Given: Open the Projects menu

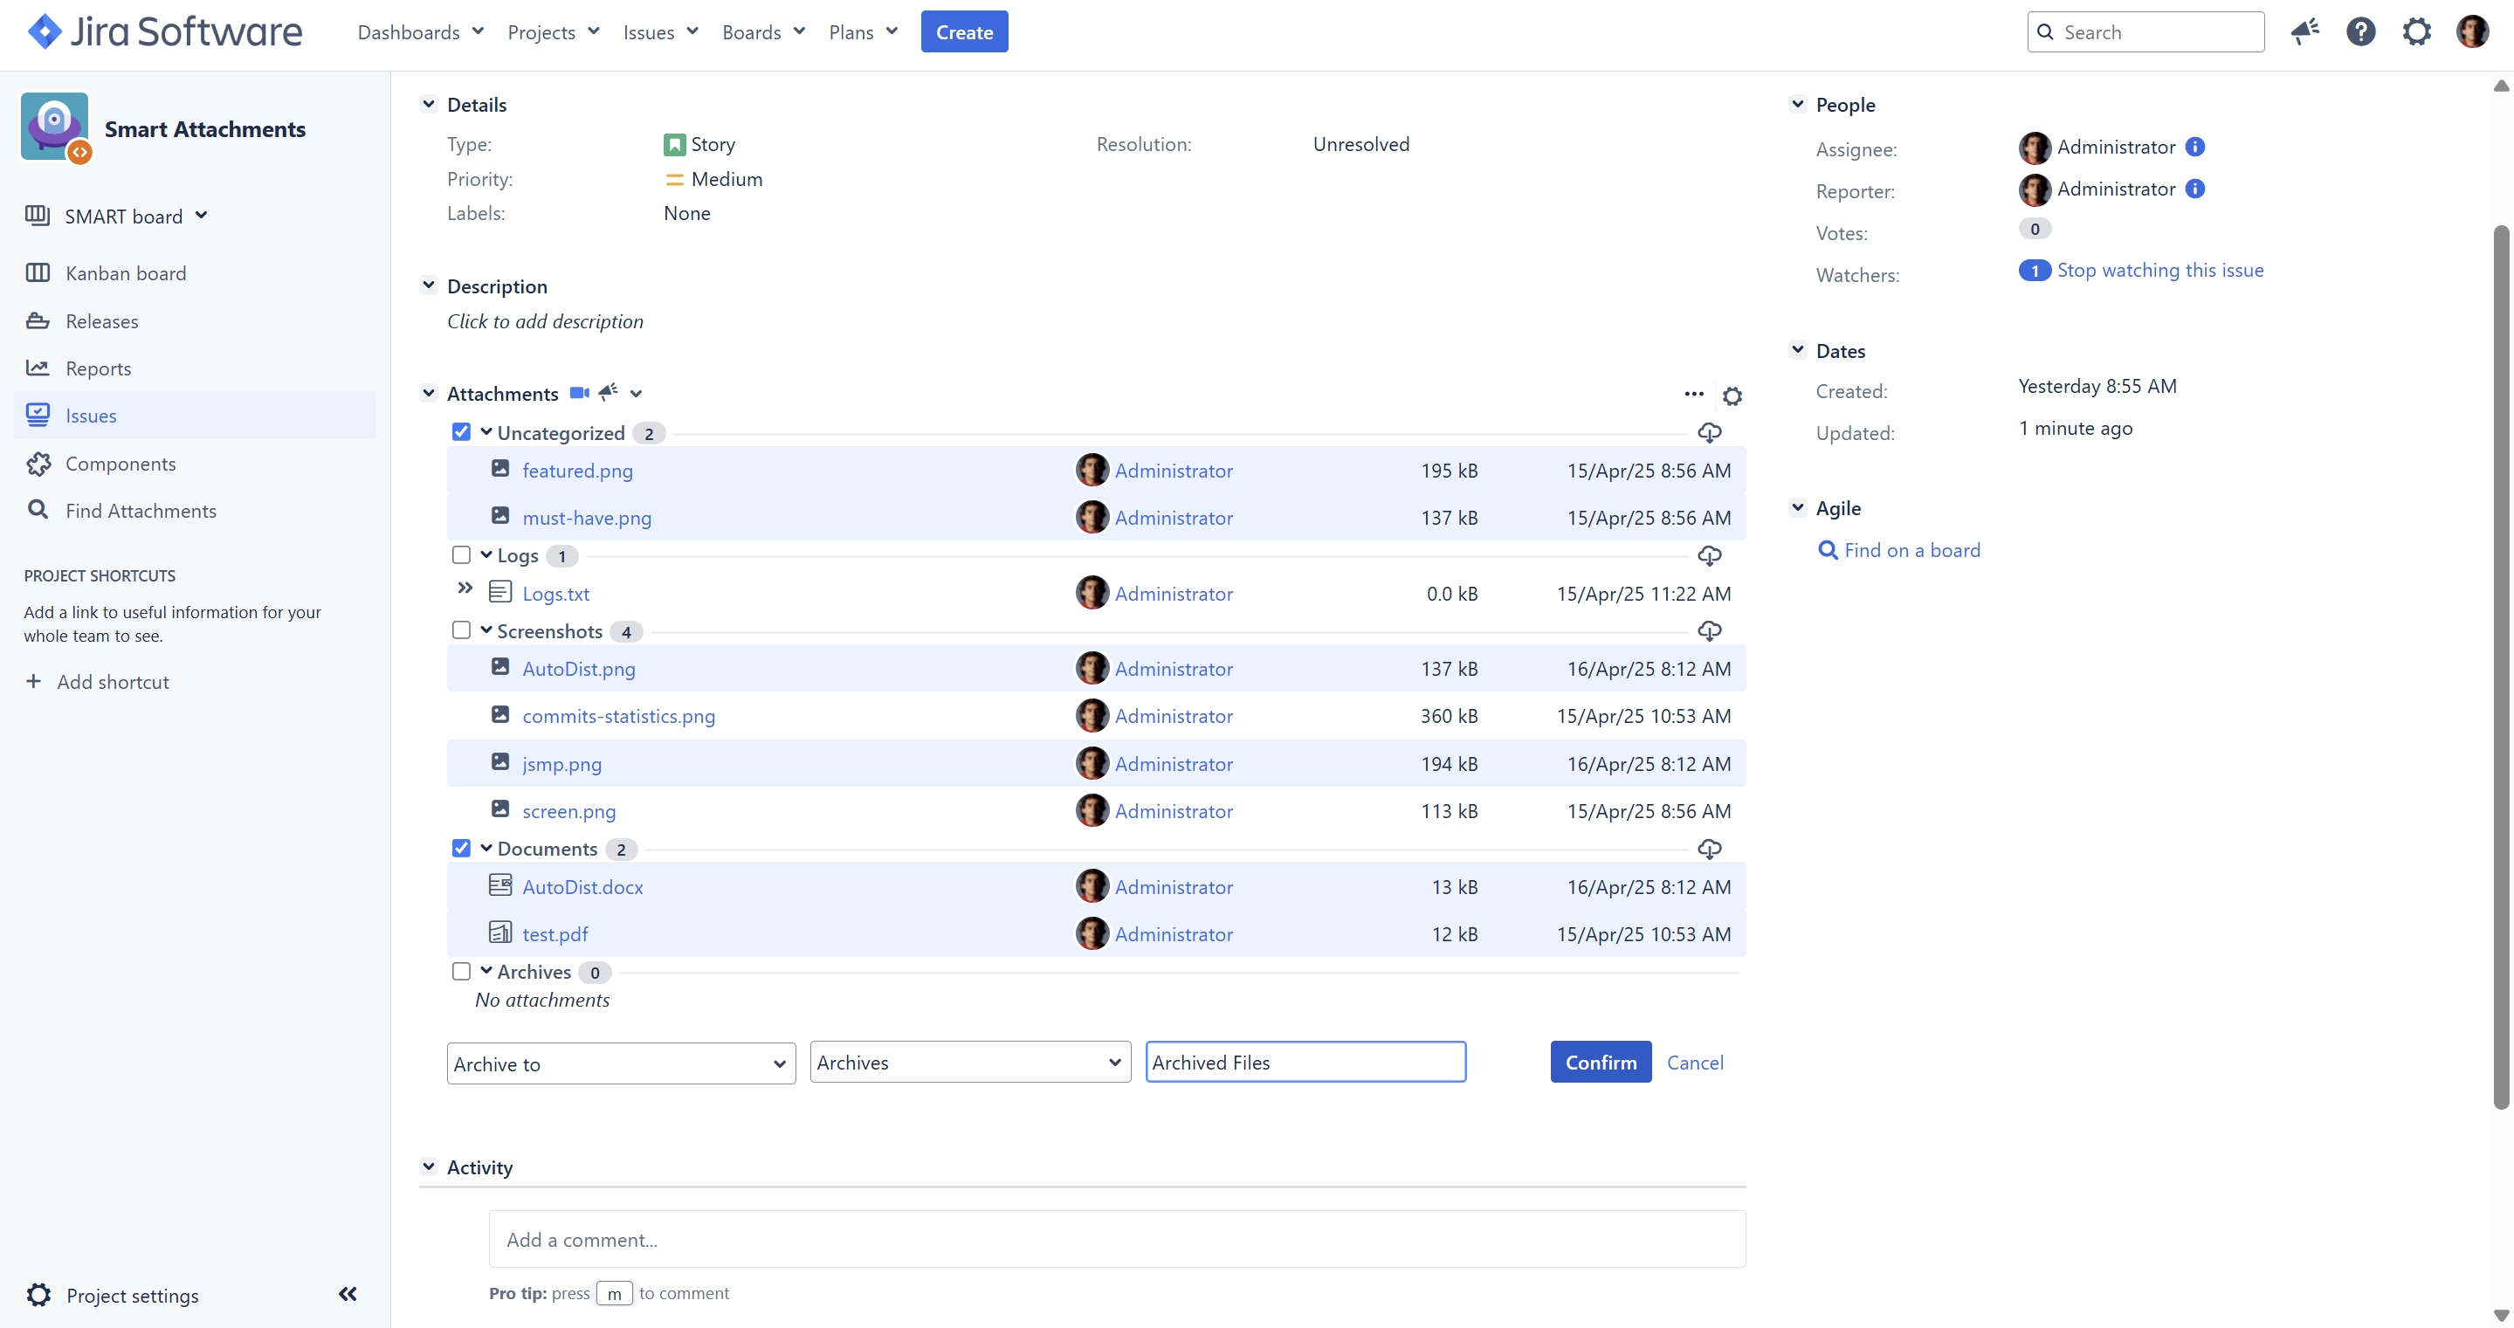Looking at the screenshot, I should point(553,32).
